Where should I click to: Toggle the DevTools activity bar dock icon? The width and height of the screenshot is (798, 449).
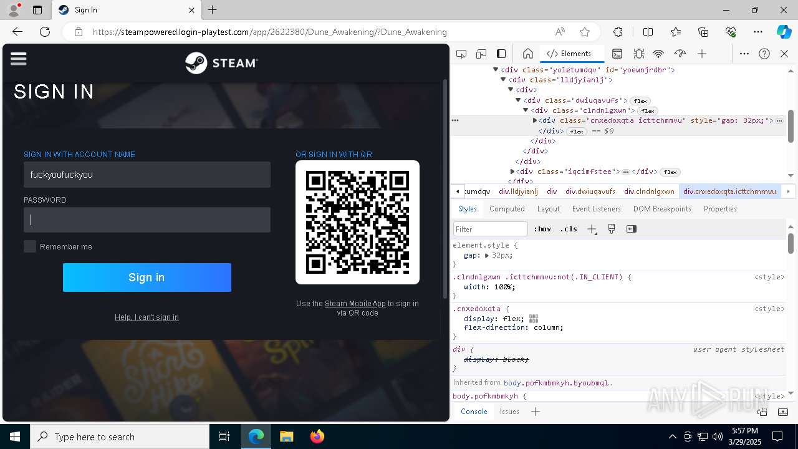(501, 54)
